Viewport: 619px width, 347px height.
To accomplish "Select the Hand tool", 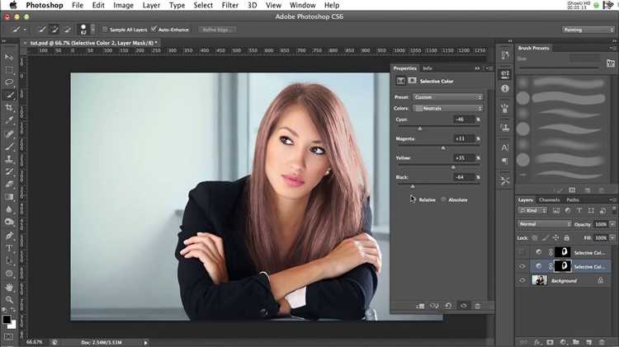I will 9,287.
